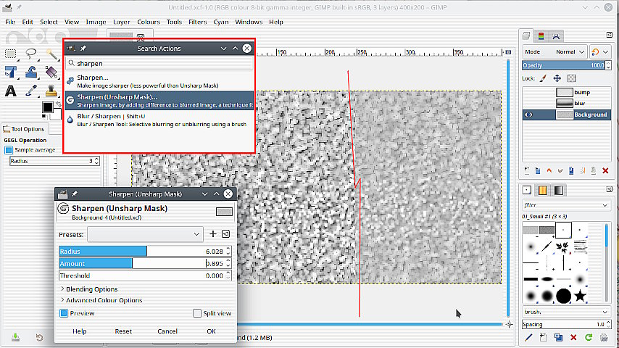The width and height of the screenshot is (619, 348).
Task: Refresh the brushes list
Action: 589,337
